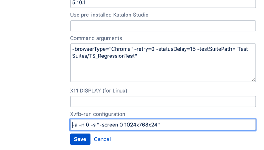Place cursor on -browserType="Chrome" argument text
This screenshot has width=264, height=150.
pos(102,49)
